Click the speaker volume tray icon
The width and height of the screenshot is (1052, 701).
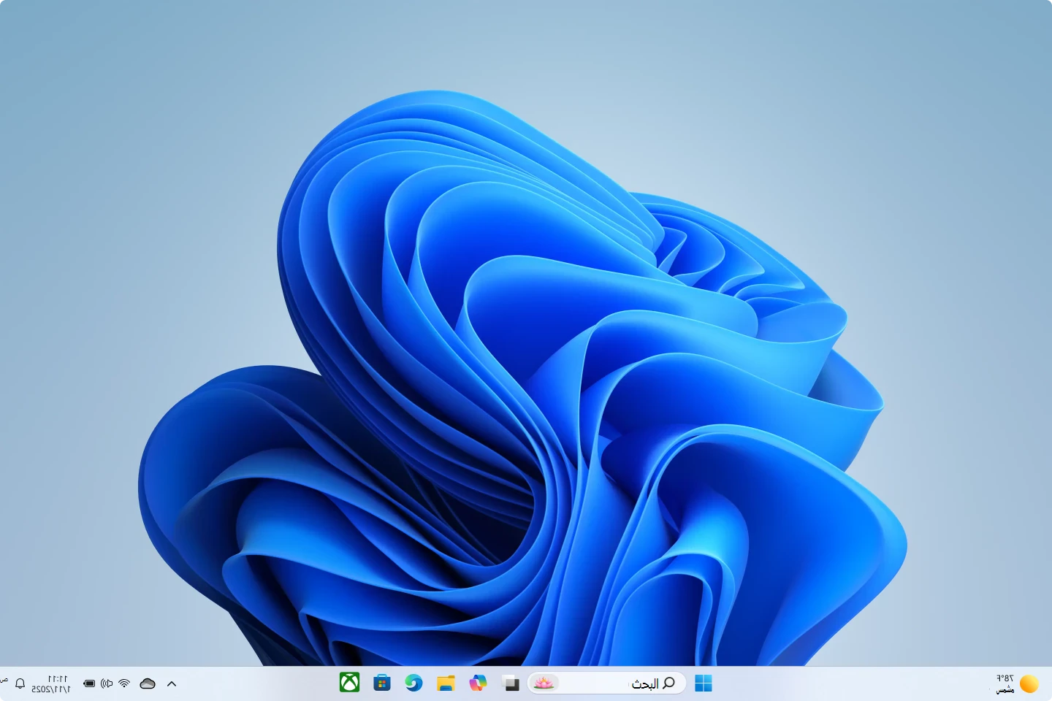tap(107, 684)
